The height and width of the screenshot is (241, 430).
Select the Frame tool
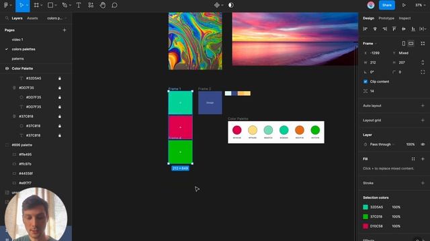point(36,5)
